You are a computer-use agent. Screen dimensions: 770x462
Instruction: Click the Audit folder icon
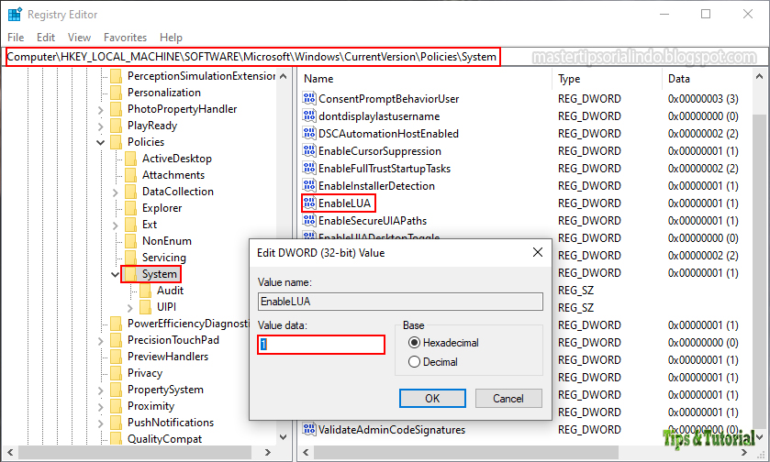click(146, 291)
